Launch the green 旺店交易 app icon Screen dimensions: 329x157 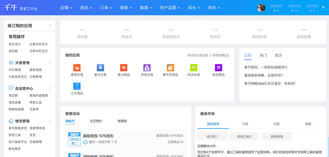pos(194,67)
